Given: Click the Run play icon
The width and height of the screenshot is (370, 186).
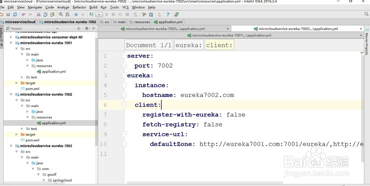Looking at the screenshot, I should click(x=107, y=15).
